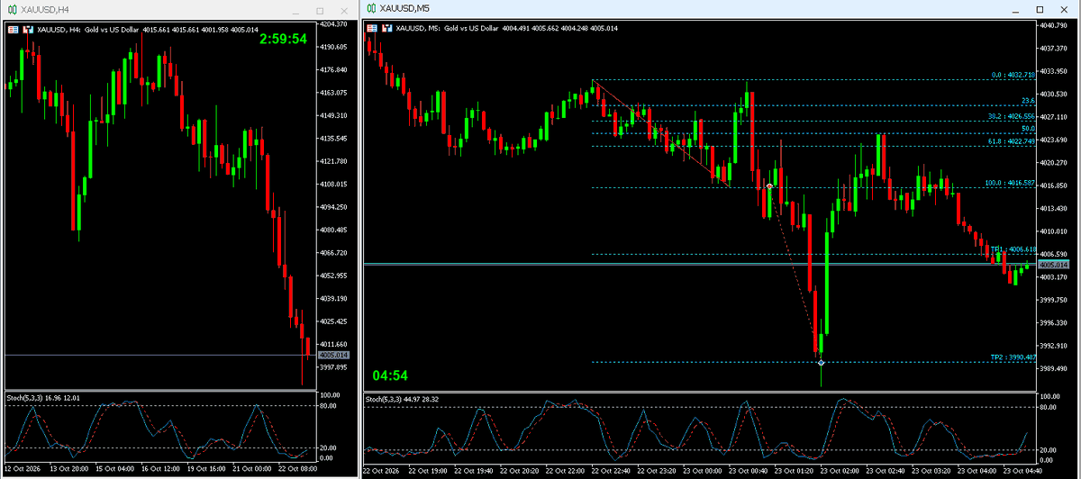Open depth of market icon on M5 chart
This screenshot has width=1081, height=479.
coord(386,28)
